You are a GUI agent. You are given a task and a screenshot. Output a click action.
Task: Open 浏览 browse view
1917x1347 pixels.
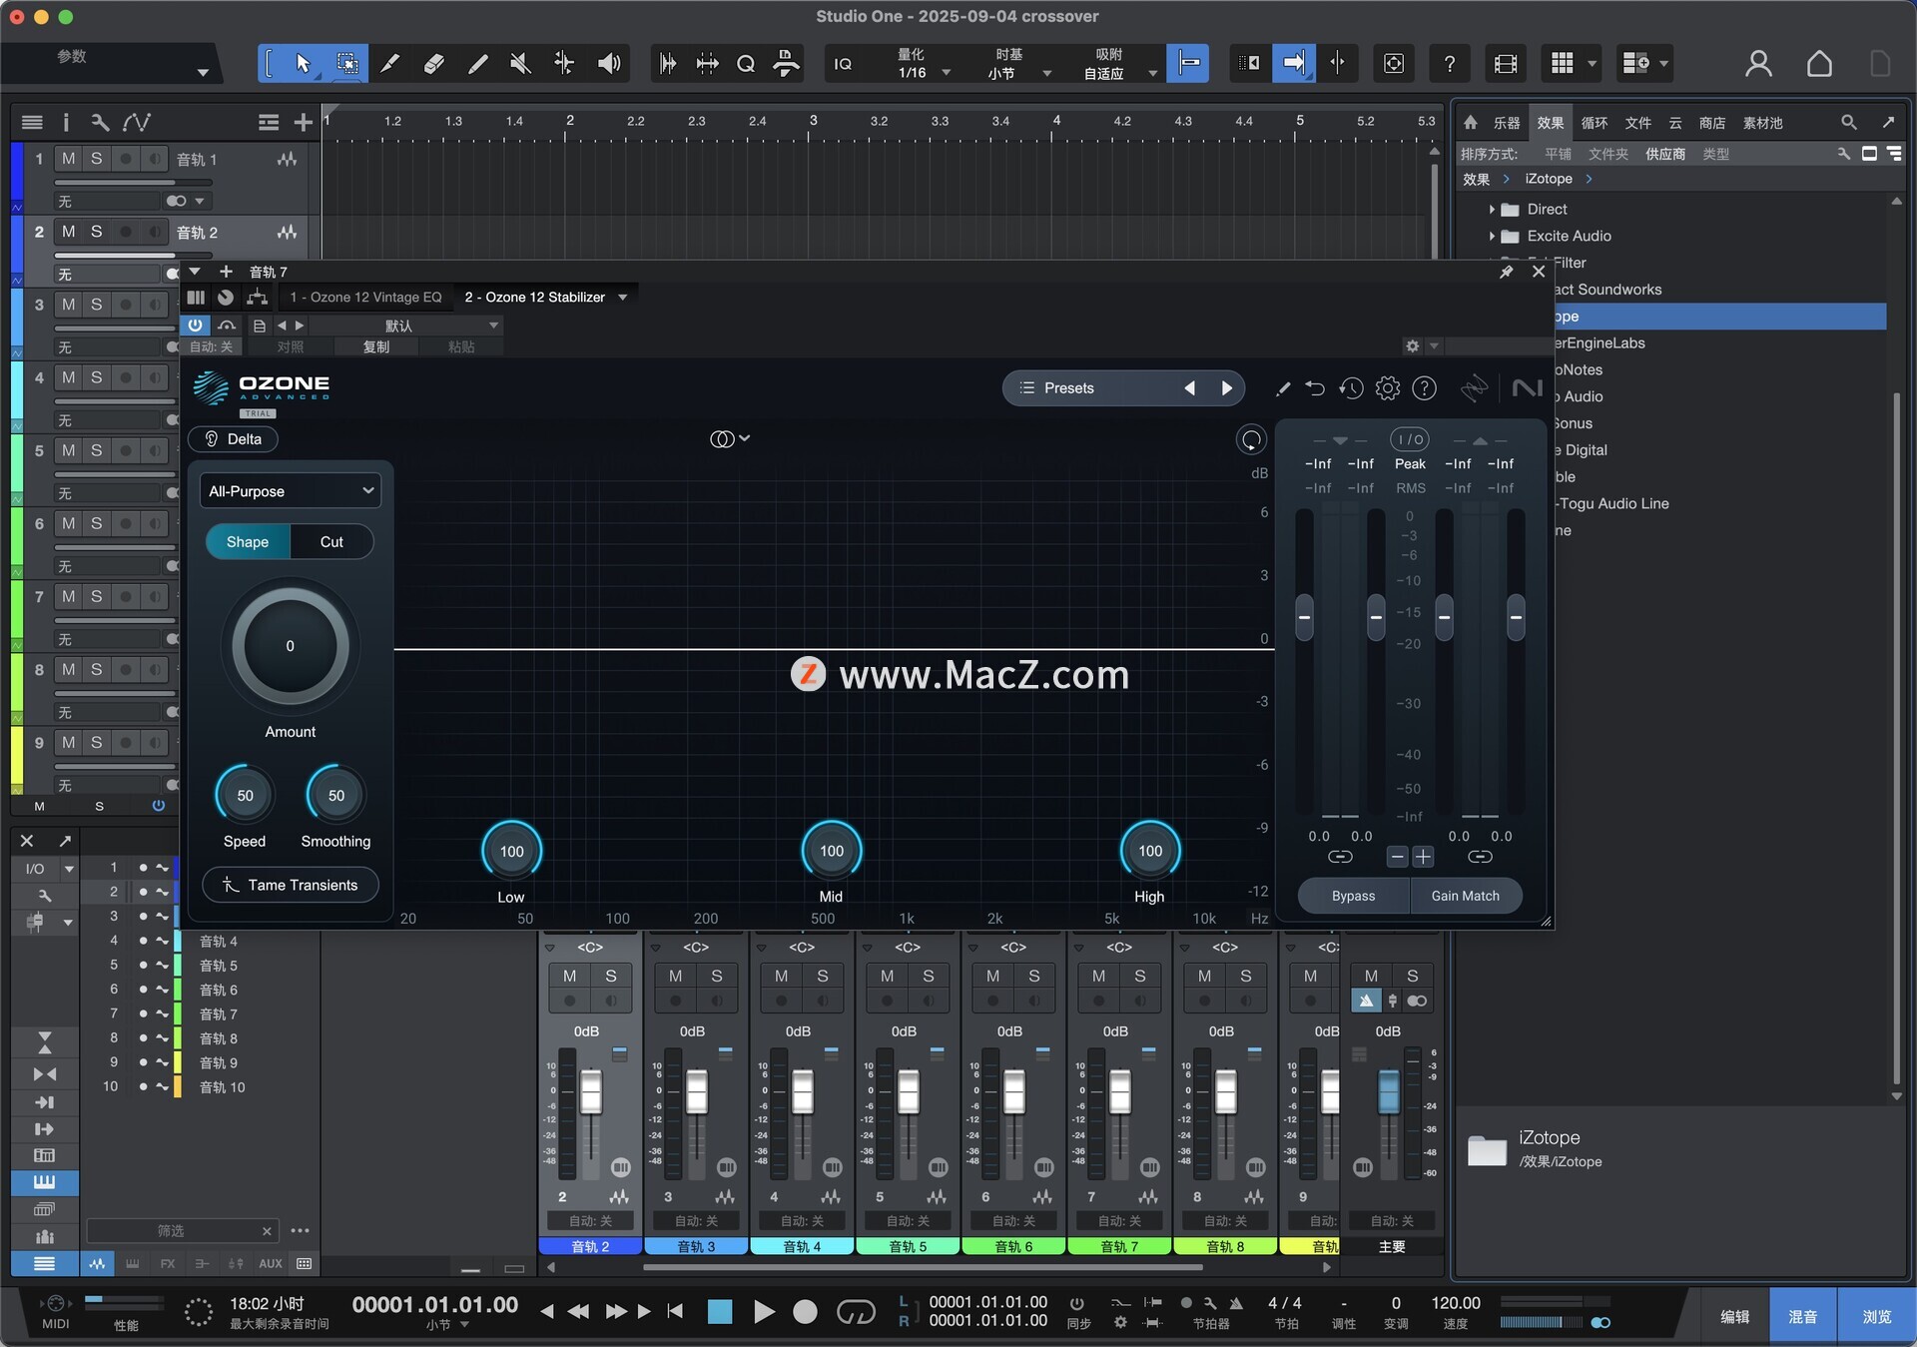(1876, 1317)
